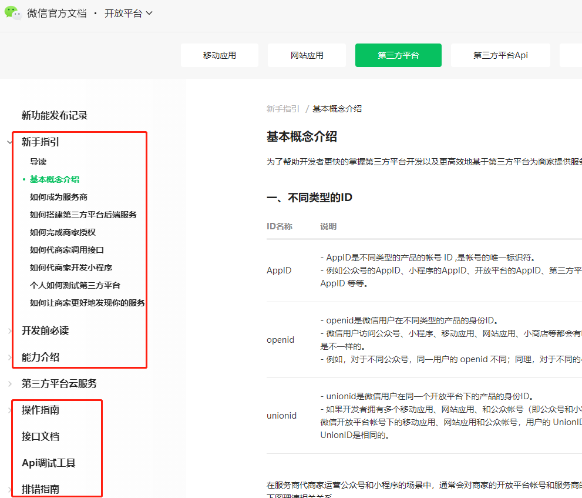Open the 第三方平台Api tab
582x498 pixels.
click(500, 55)
